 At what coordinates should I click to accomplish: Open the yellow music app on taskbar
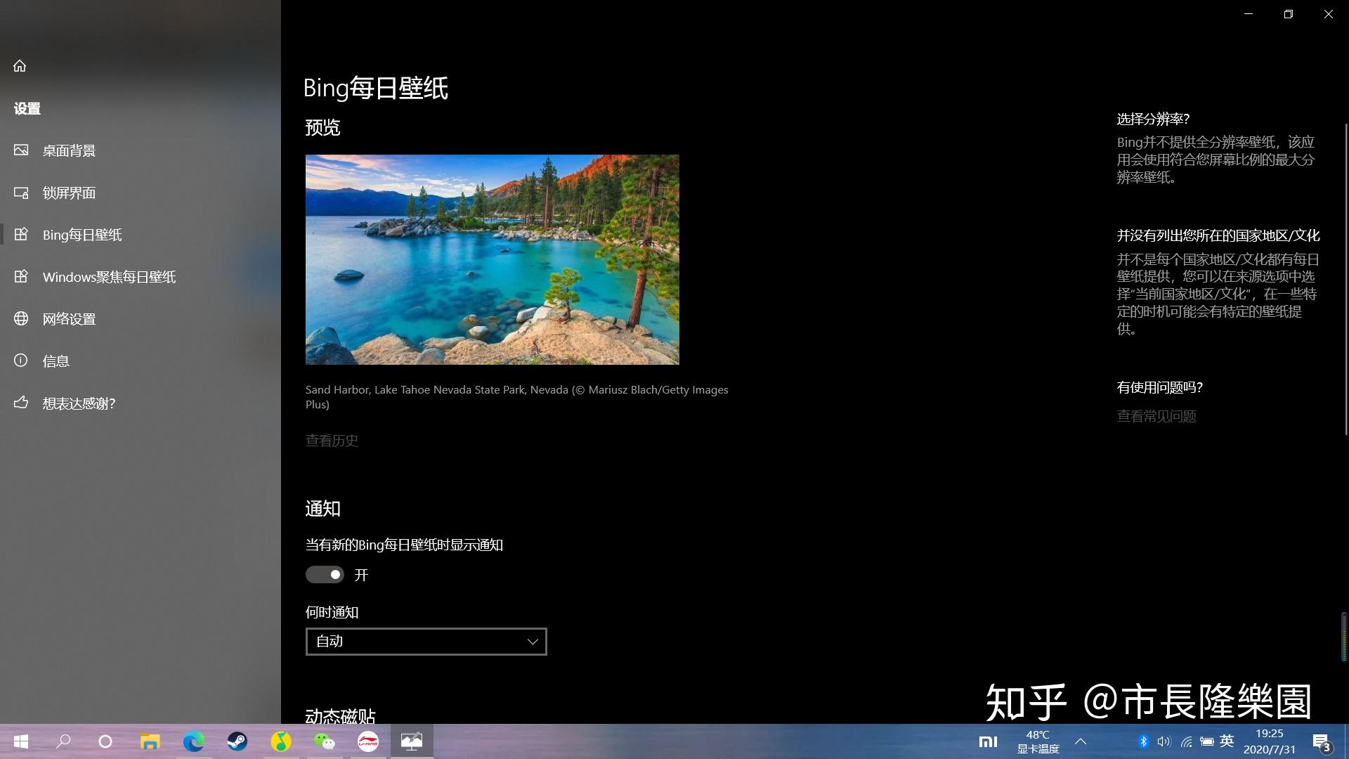(x=281, y=741)
